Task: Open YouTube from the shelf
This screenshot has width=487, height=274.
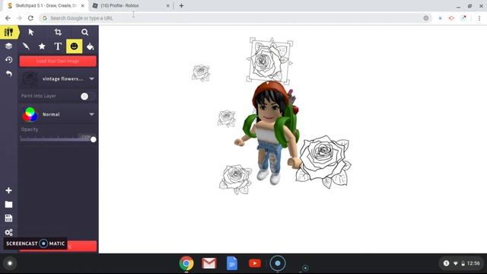Action: [255, 263]
